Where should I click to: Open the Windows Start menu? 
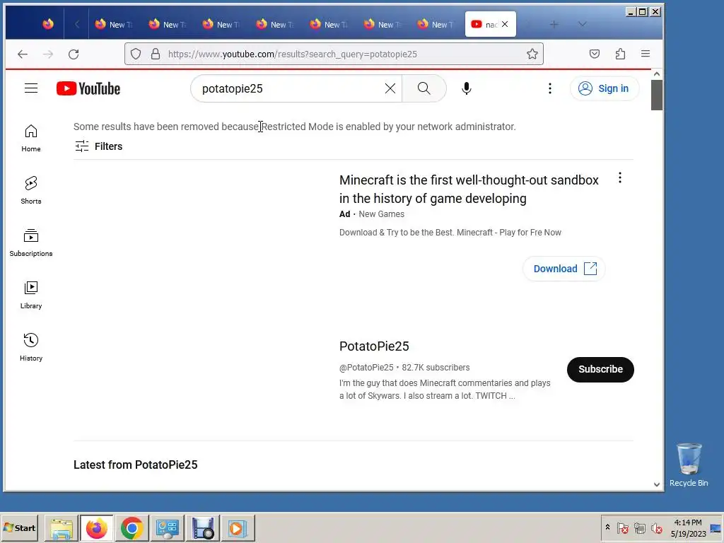pos(20,527)
